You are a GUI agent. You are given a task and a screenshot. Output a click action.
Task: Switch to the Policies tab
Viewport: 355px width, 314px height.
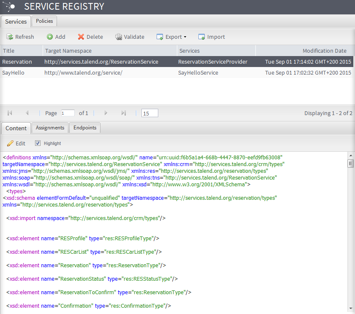pos(44,21)
